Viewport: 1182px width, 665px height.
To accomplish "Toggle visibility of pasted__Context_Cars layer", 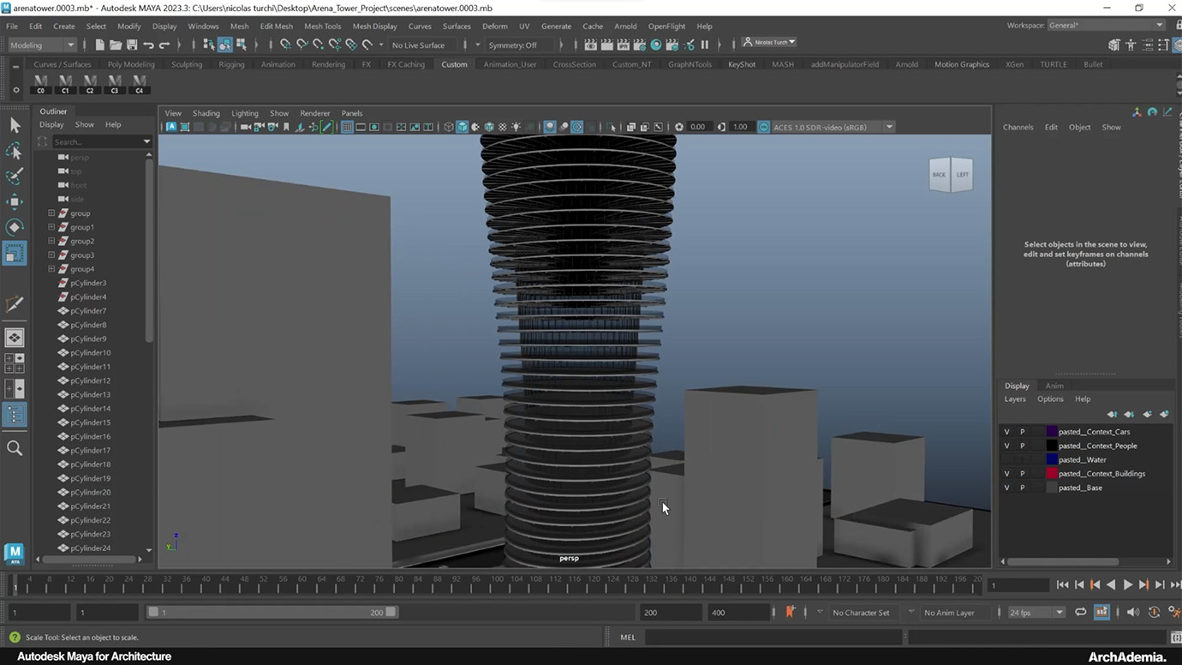I will click(x=1006, y=432).
